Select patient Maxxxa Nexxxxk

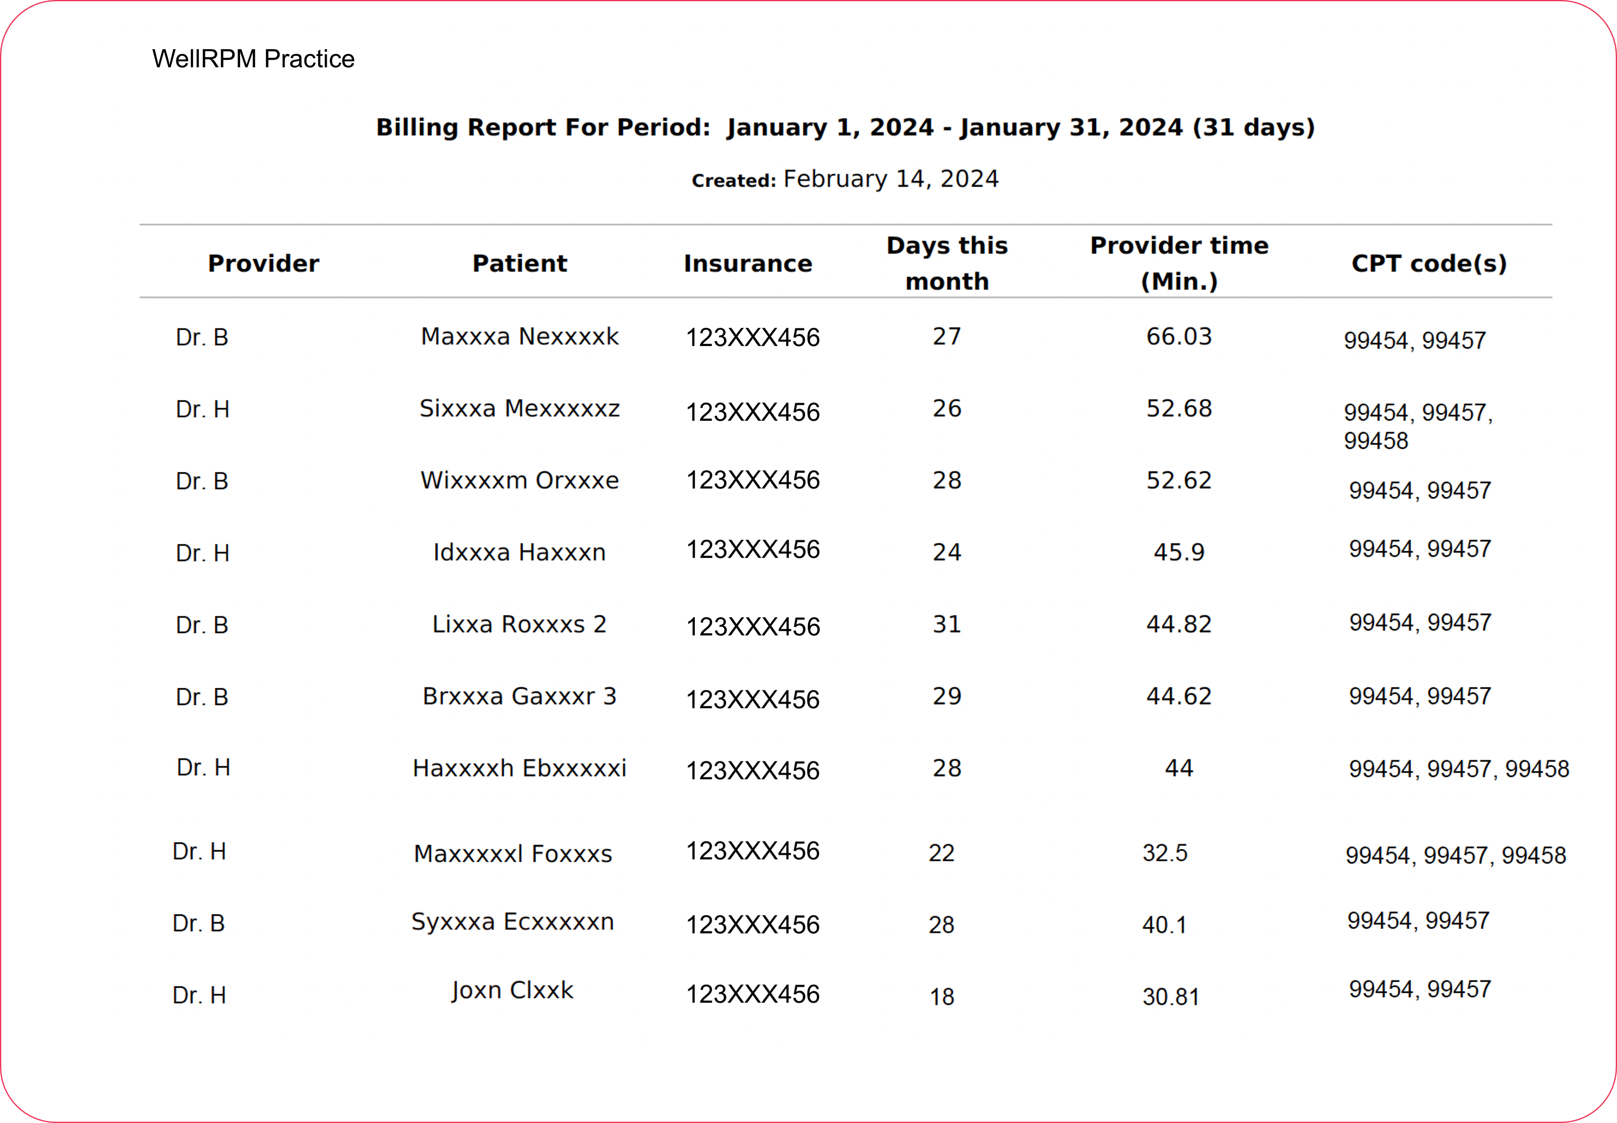pos(520,337)
